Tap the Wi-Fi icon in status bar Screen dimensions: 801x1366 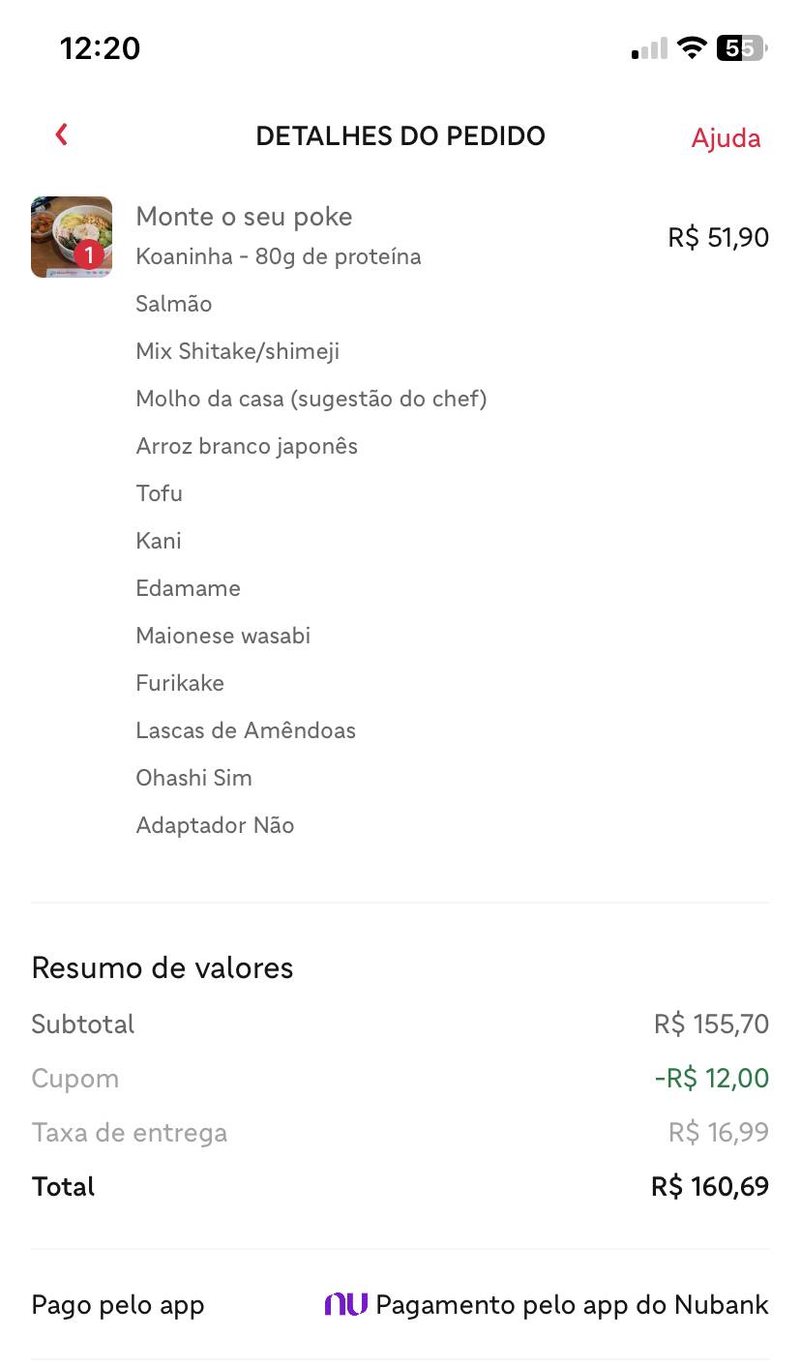click(x=692, y=47)
